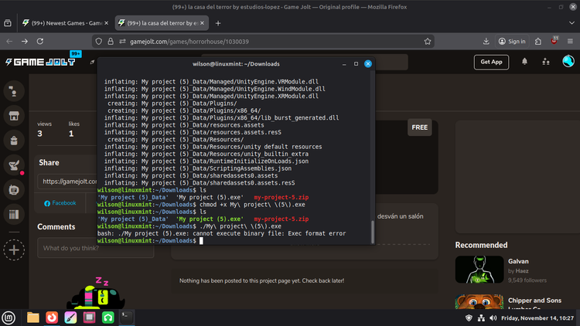The width and height of the screenshot is (580, 326).
Task: Open Firefox View icon in the tab bar
Action: pyautogui.click(x=8, y=23)
